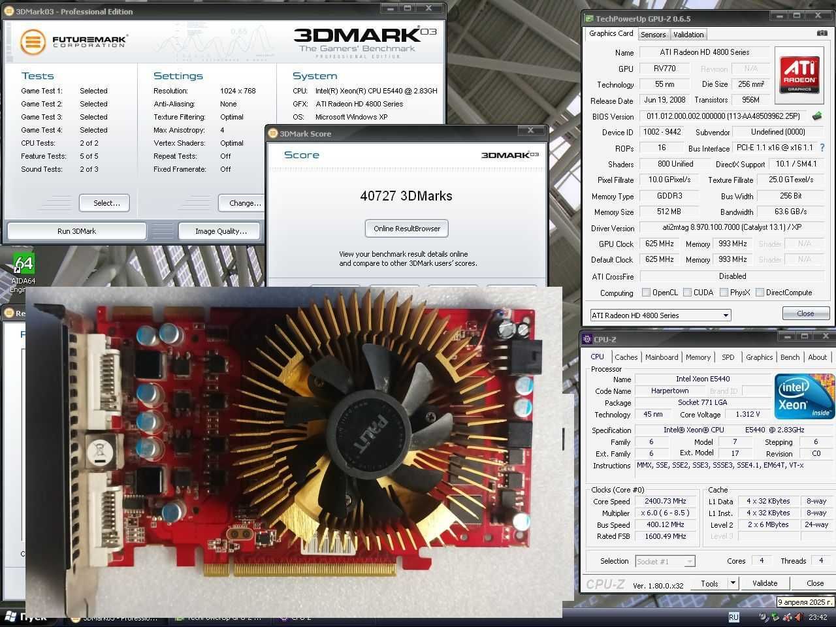Switch to 3DMark03 taskbar button
836x627 pixels.
click(115, 617)
